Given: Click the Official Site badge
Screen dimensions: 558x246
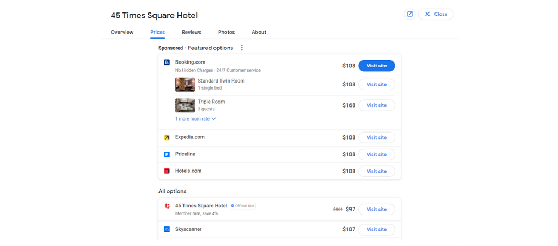Looking at the screenshot, I should [243, 206].
